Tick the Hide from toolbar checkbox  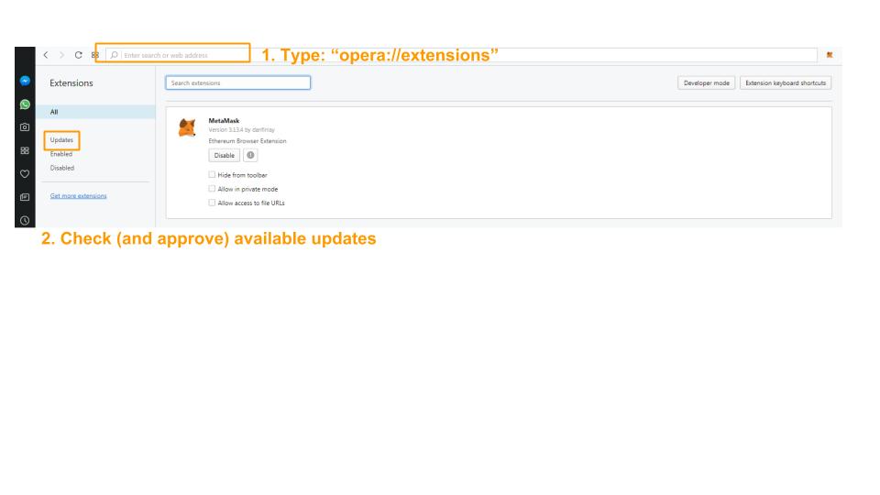[x=212, y=174]
